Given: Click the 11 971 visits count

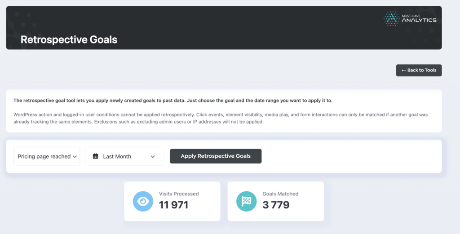Looking at the screenshot, I should 173,205.
